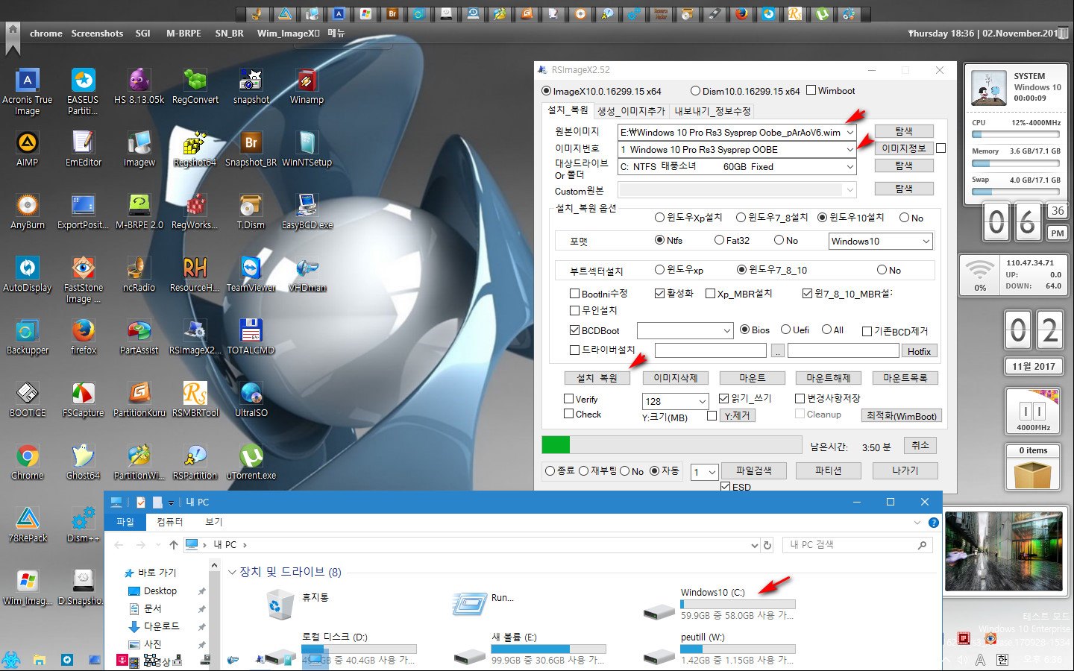Click the 파티션 button
This screenshot has height=671, width=1074.
pyautogui.click(x=828, y=470)
